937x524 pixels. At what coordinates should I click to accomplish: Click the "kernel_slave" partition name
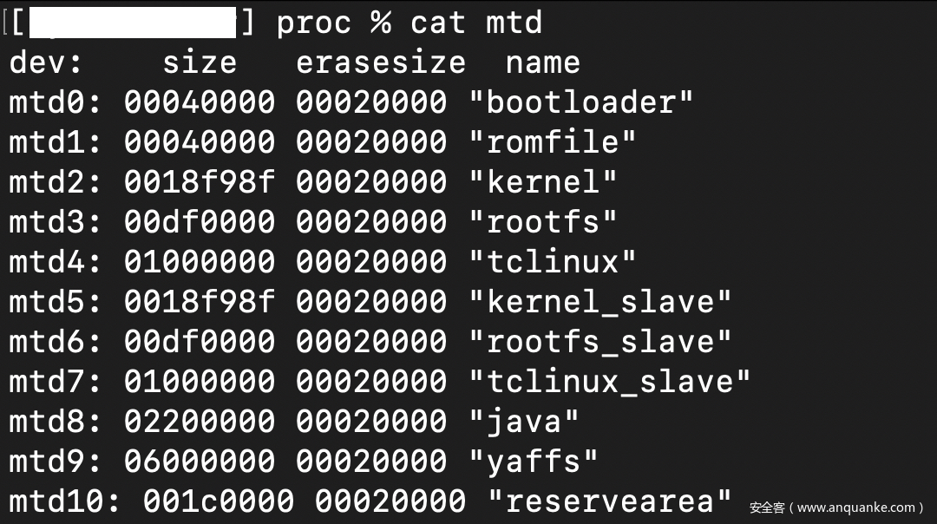pos(600,301)
